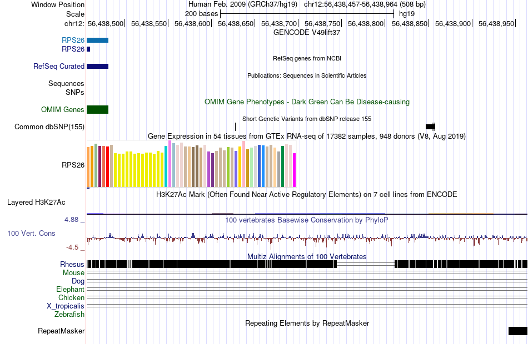Click the RefSeq Curated dark blue exon bar

(x=98, y=66)
